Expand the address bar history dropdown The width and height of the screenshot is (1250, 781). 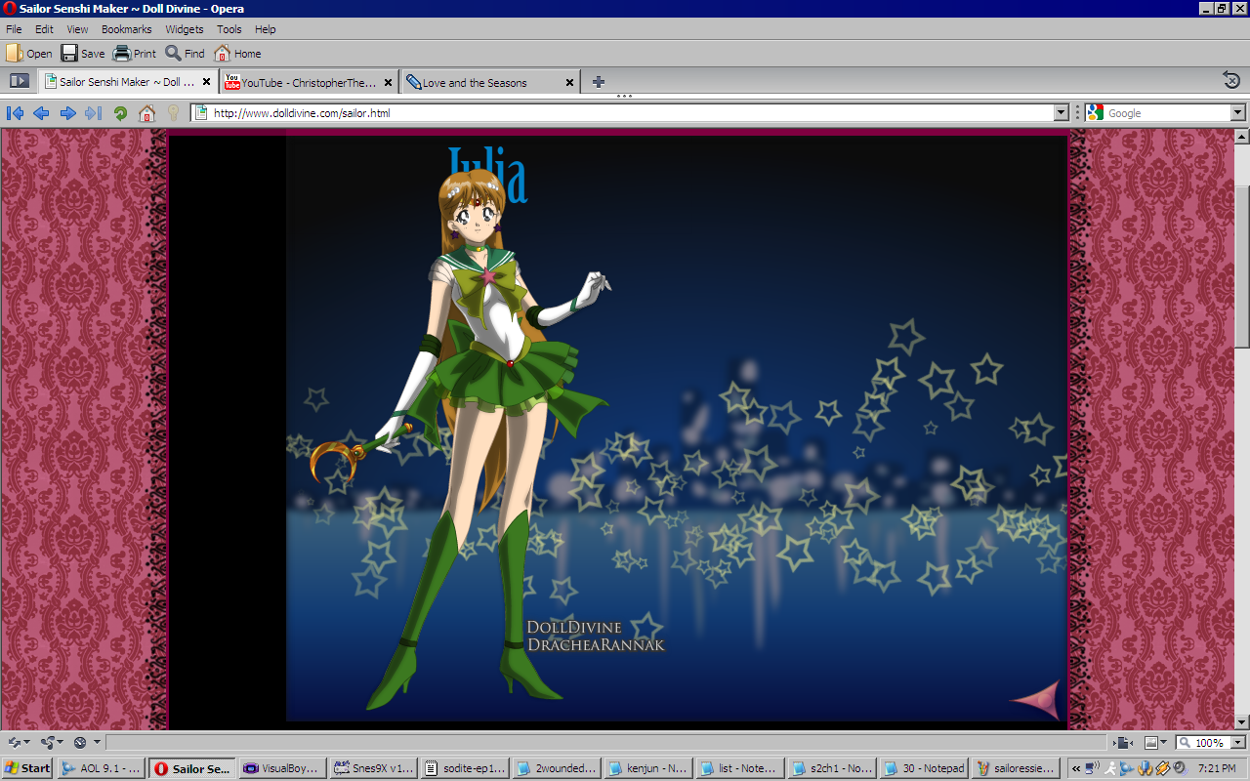click(1062, 113)
